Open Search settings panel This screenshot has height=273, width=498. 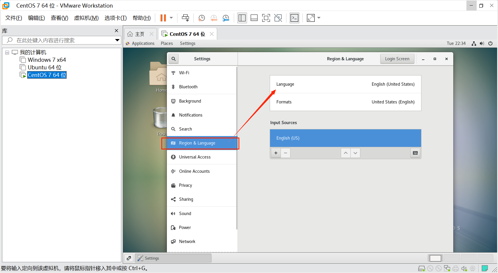(202, 129)
